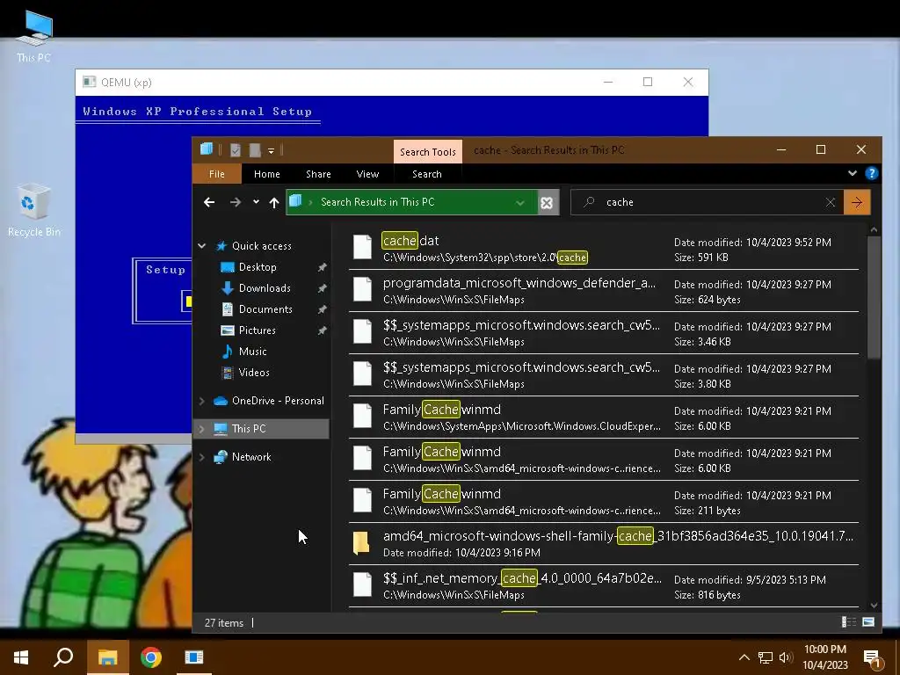Select Quick access in navigation pane

point(262,246)
